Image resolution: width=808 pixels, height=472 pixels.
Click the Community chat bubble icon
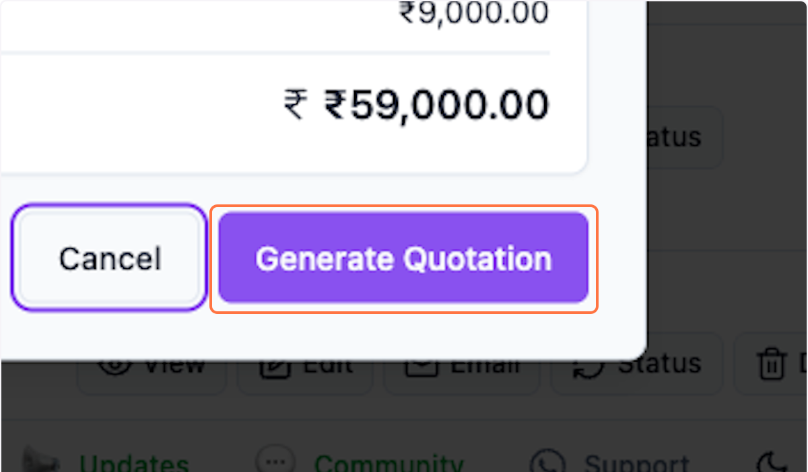coord(276,463)
